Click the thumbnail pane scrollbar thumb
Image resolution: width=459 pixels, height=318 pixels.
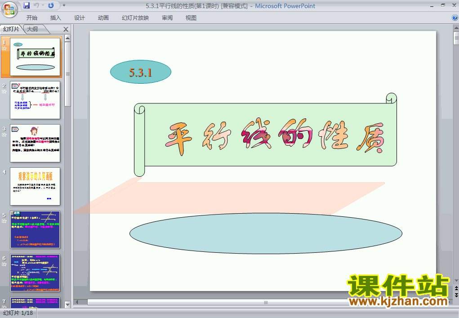pyautogui.click(x=67, y=74)
